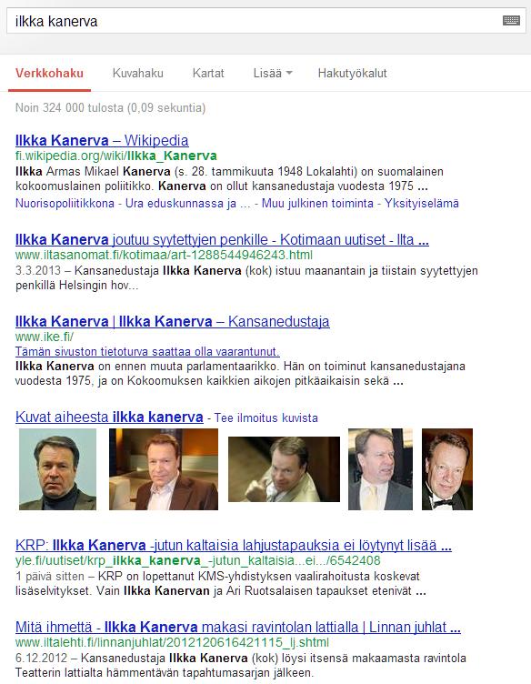531x684 pixels.
Task: Click the security warning 'Tämän sivuston tietoturva' link
Action: [x=147, y=352]
